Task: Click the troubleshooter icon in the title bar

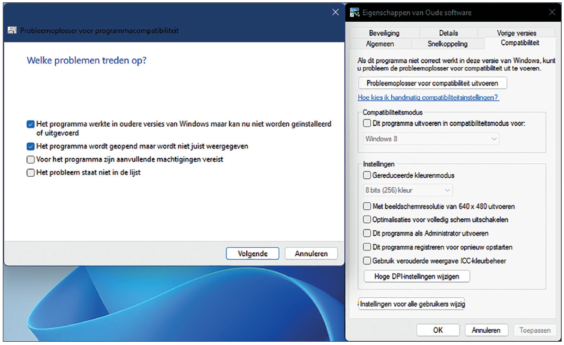Action: click(12, 31)
